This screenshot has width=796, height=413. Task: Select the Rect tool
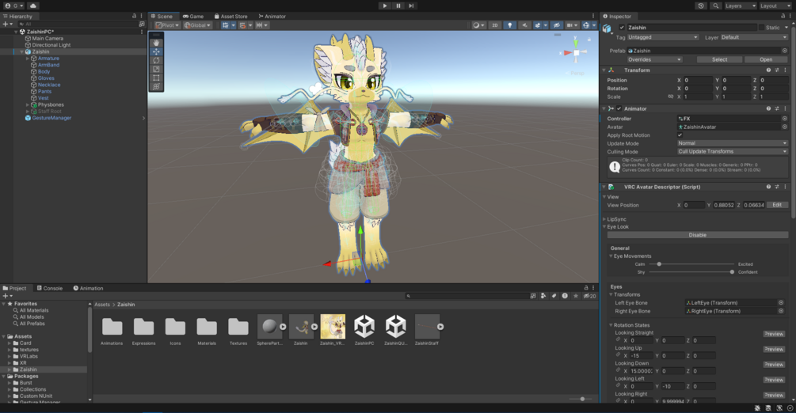tap(156, 78)
